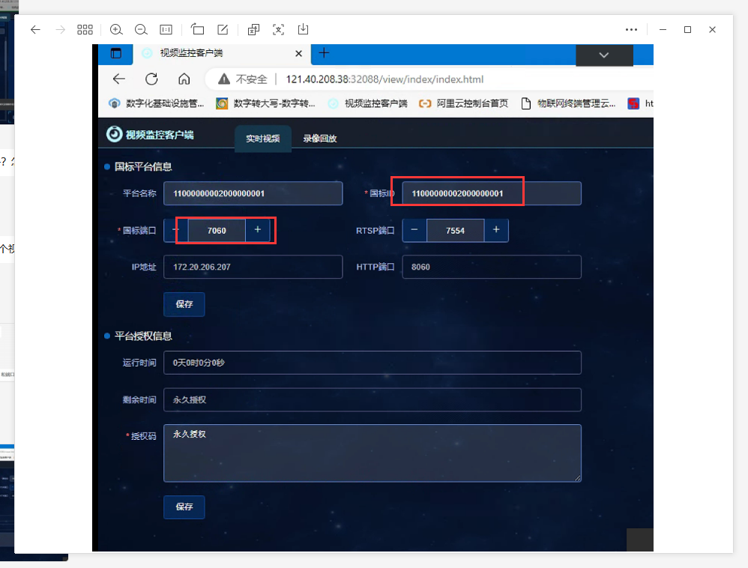Open the 阿里云控制台首页 bookmark

pyautogui.click(x=464, y=103)
